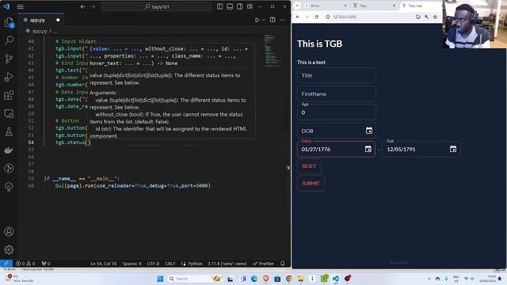
Task: Focus the Age number field
Action: 337,112
